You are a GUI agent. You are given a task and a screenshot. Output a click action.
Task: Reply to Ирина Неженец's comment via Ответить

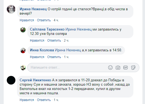(44, 20)
